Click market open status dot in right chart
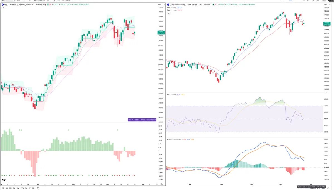The height and width of the screenshot is (190, 334). [x=213, y=4]
